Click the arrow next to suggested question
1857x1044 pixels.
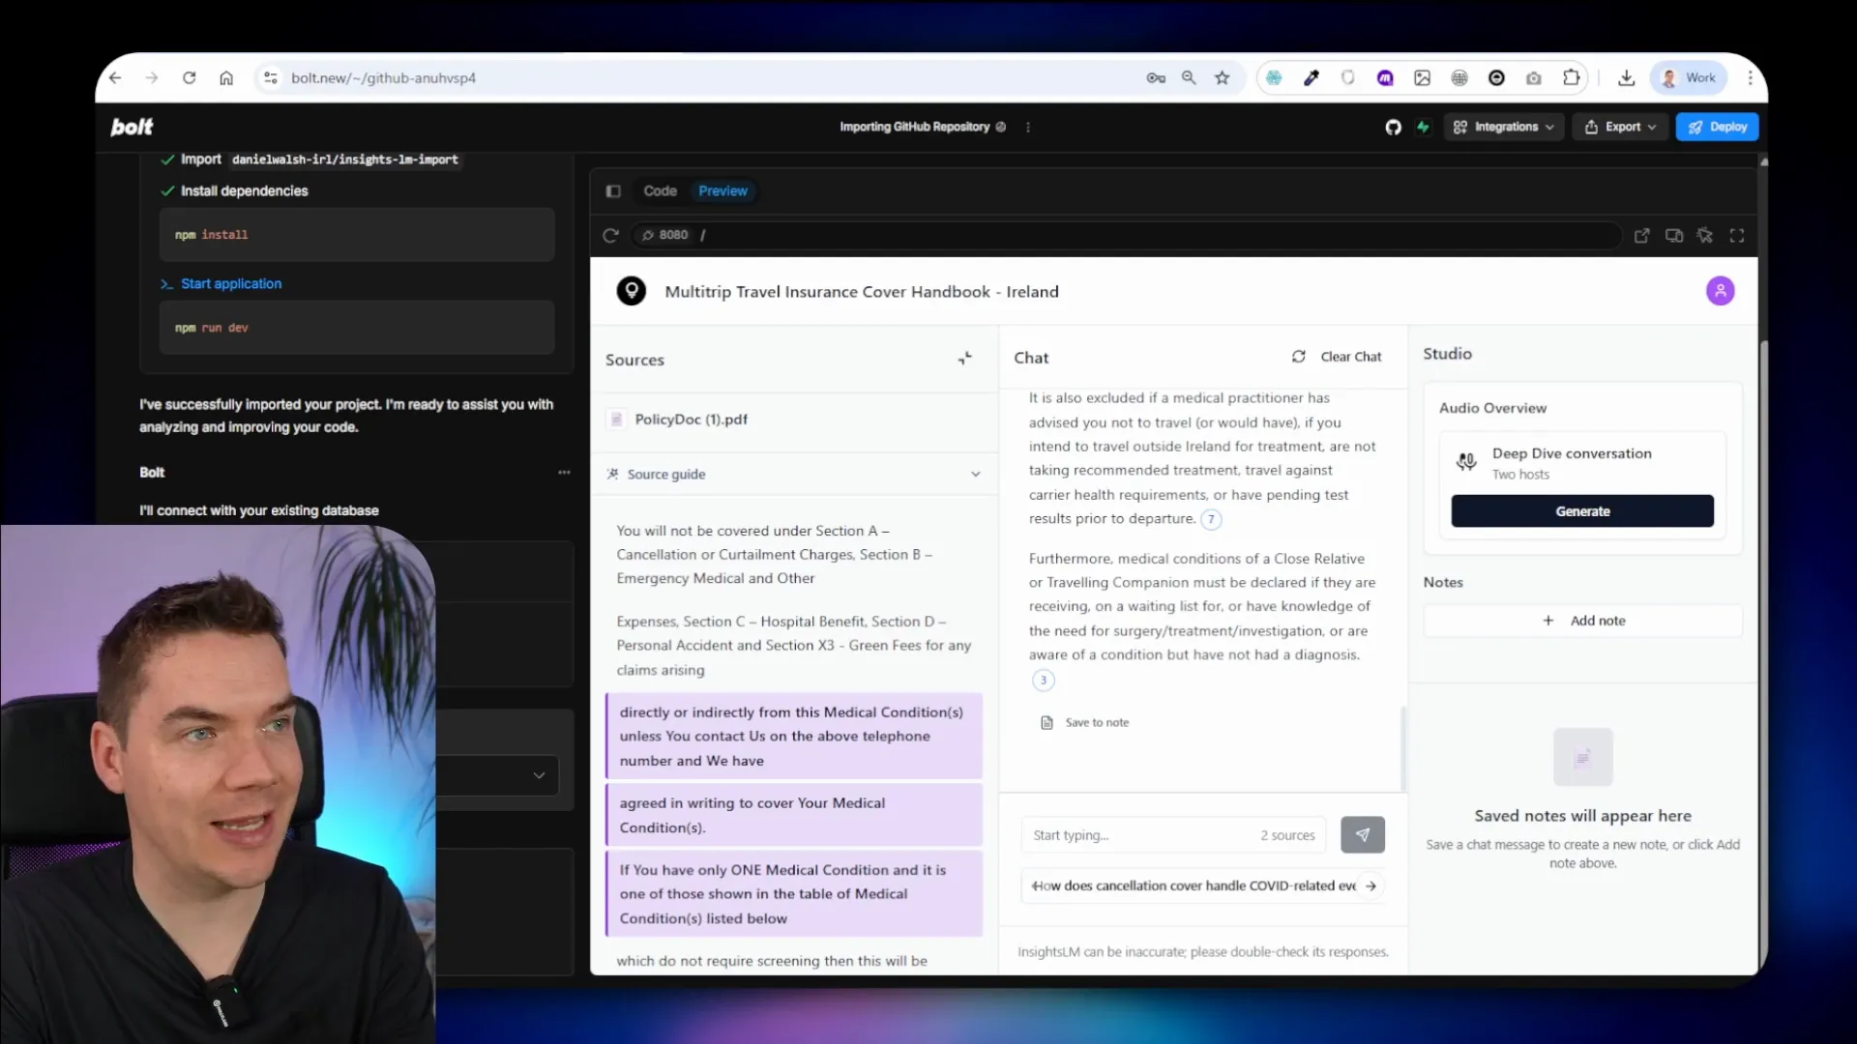pyautogui.click(x=1371, y=885)
